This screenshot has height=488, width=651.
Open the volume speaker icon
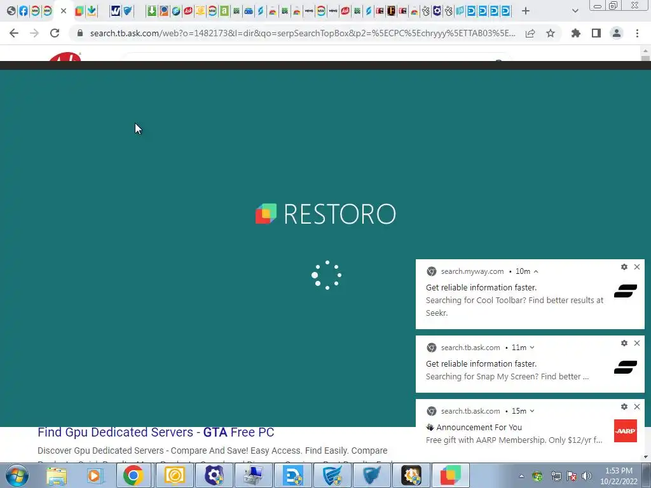(x=586, y=476)
